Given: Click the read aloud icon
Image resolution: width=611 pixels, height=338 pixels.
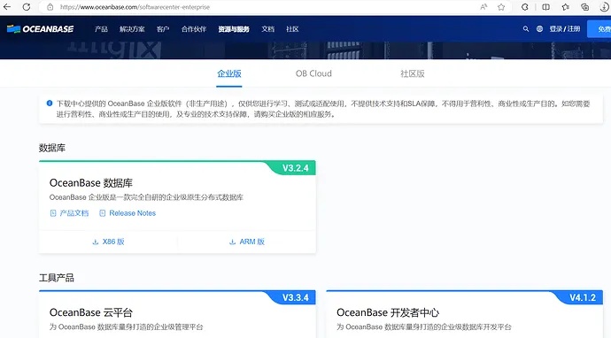Looking at the screenshot, I should point(483,6).
